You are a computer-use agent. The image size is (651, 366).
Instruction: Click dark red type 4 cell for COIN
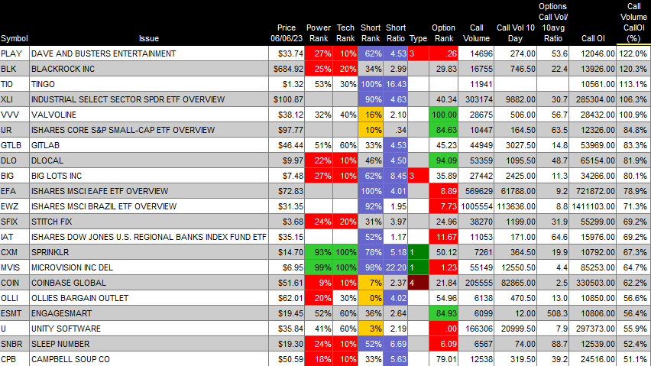point(418,283)
